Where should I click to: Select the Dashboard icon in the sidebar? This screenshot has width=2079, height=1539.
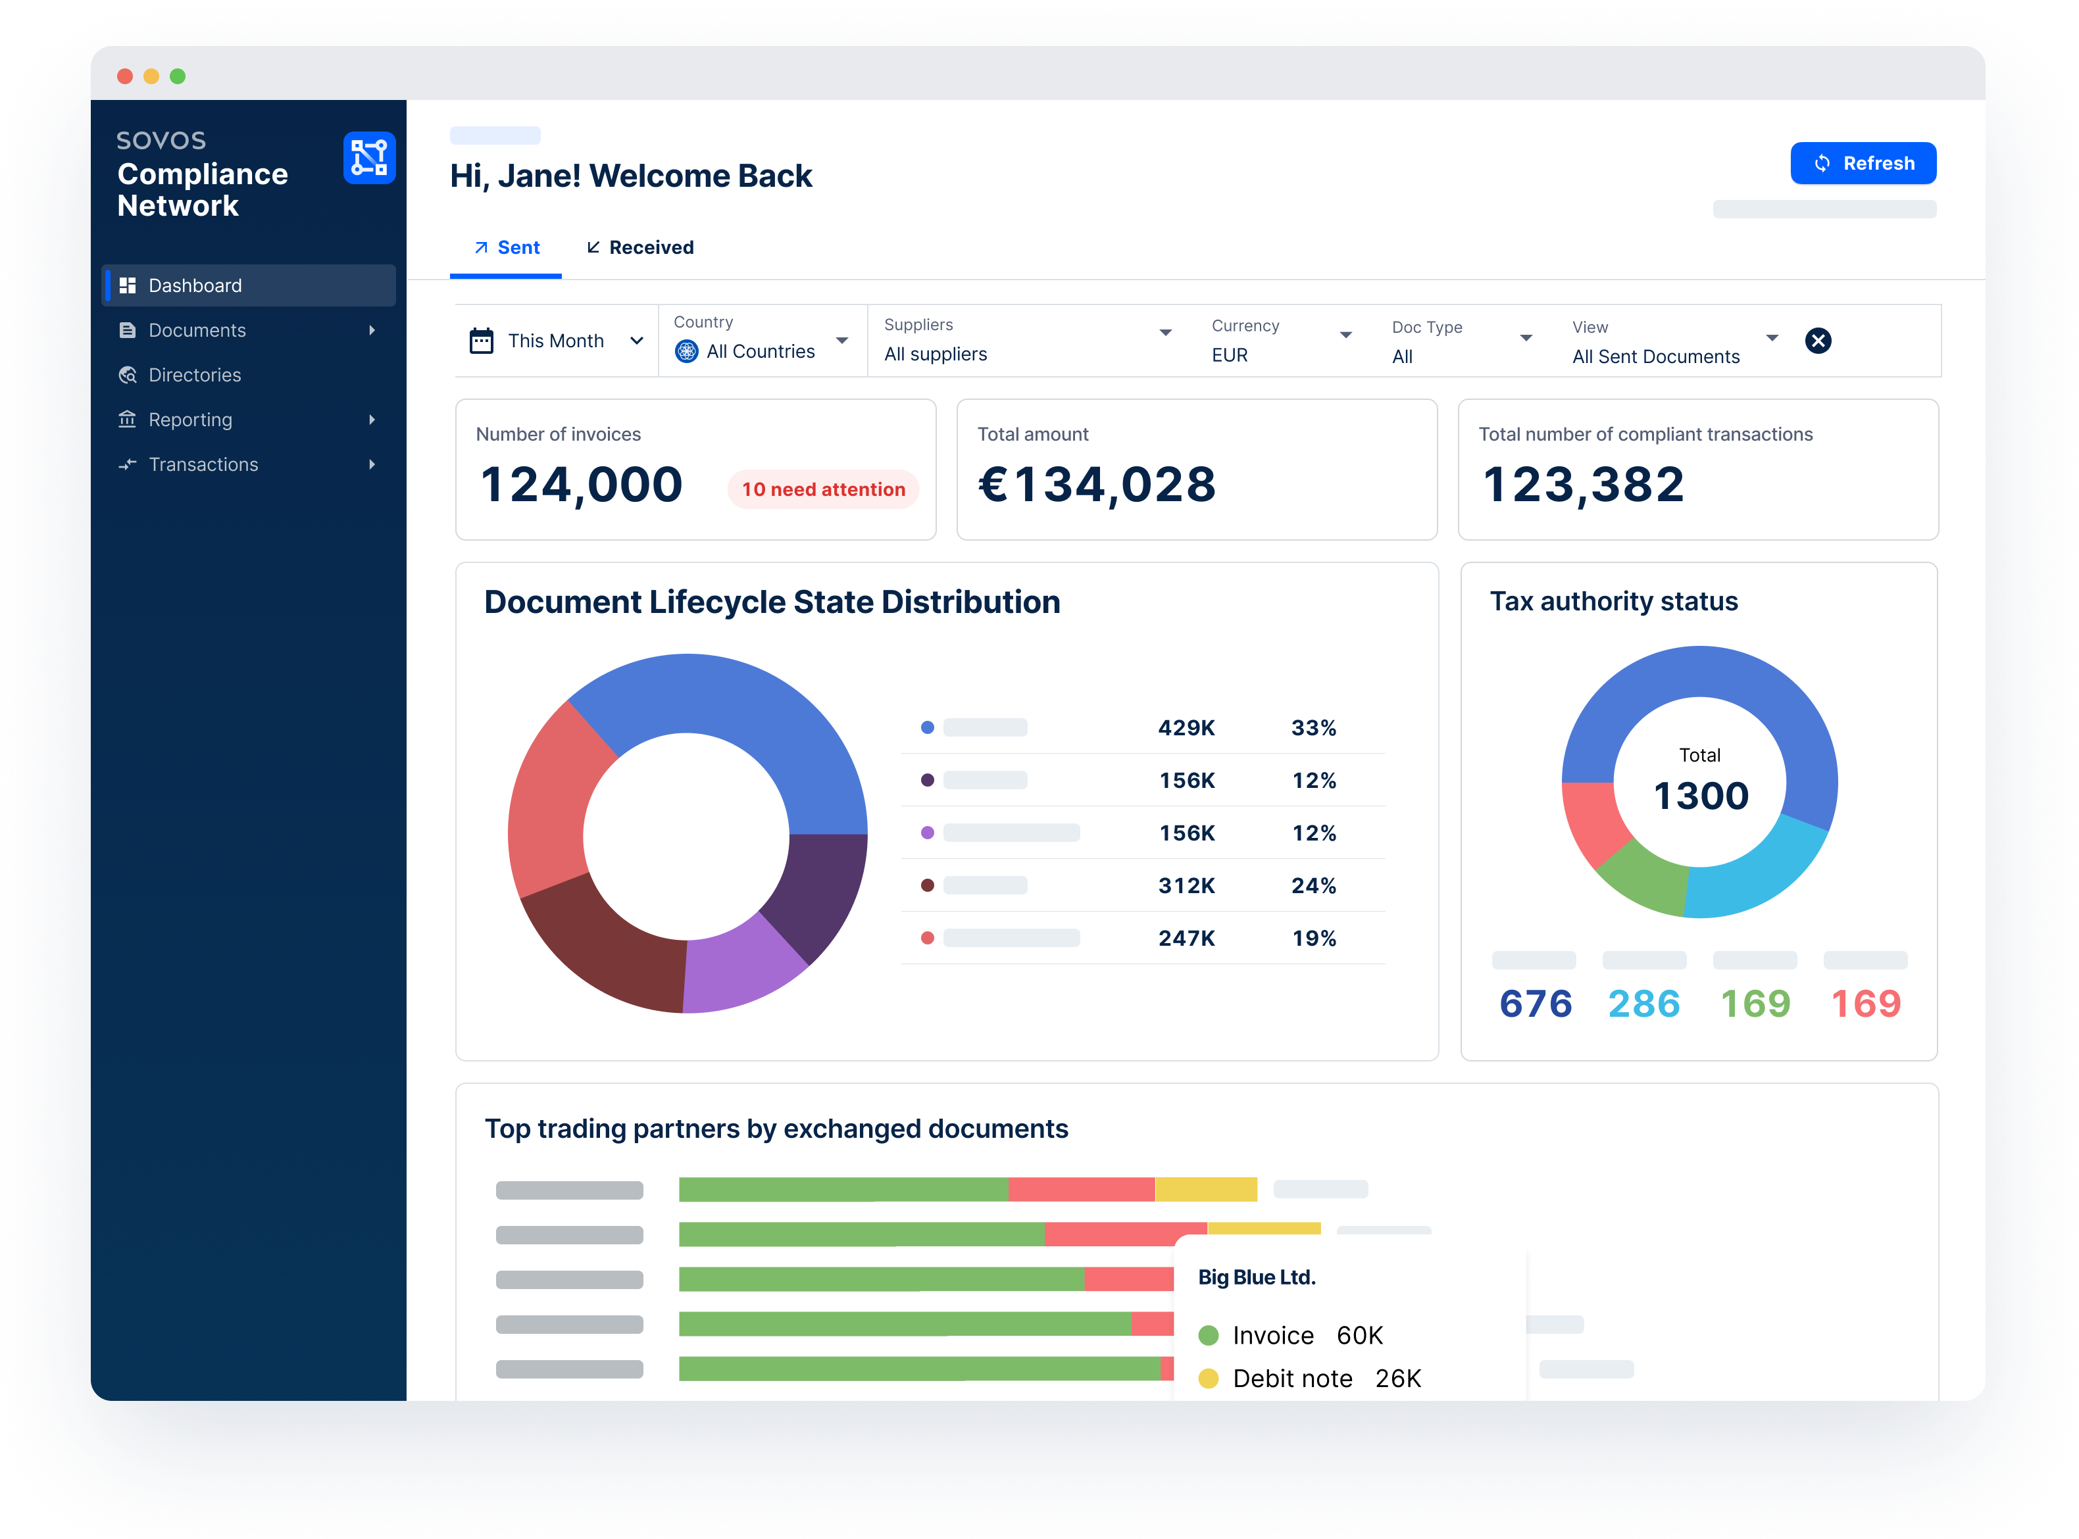coord(128,285)
